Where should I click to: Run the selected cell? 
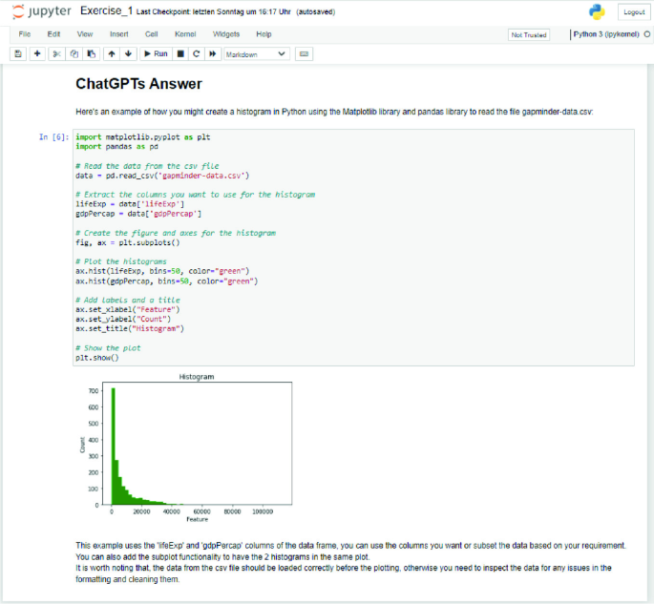[156, 53]
